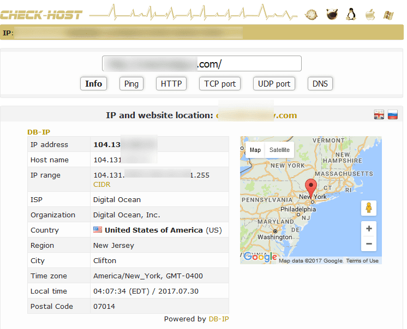
Task: Zoom out on the map
Action: [x=369, y=243]
